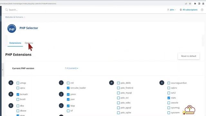Enable the sysvmsg extension checkbox
206x116 pixels.
coord(169,108)
